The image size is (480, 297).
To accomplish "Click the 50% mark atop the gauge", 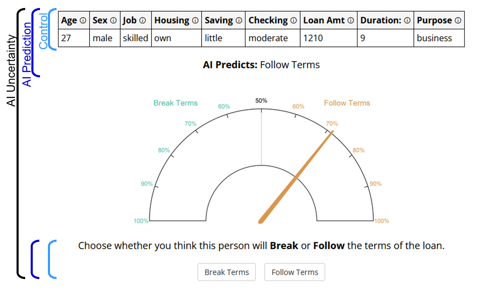I will tap(261, 101).
